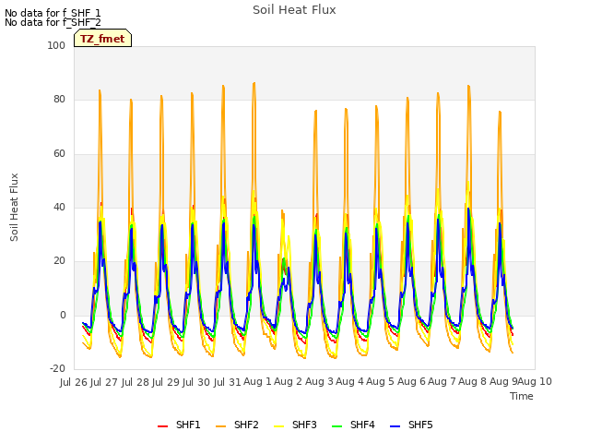Click the 80 y-axis tick label
This screenshot has width=590, height=443.
pos(59,99)
